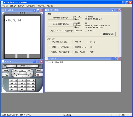The height and width of the screenshot is (117, 133).
Task: Click the Clear key on the keypad
Action: point(22,66)
